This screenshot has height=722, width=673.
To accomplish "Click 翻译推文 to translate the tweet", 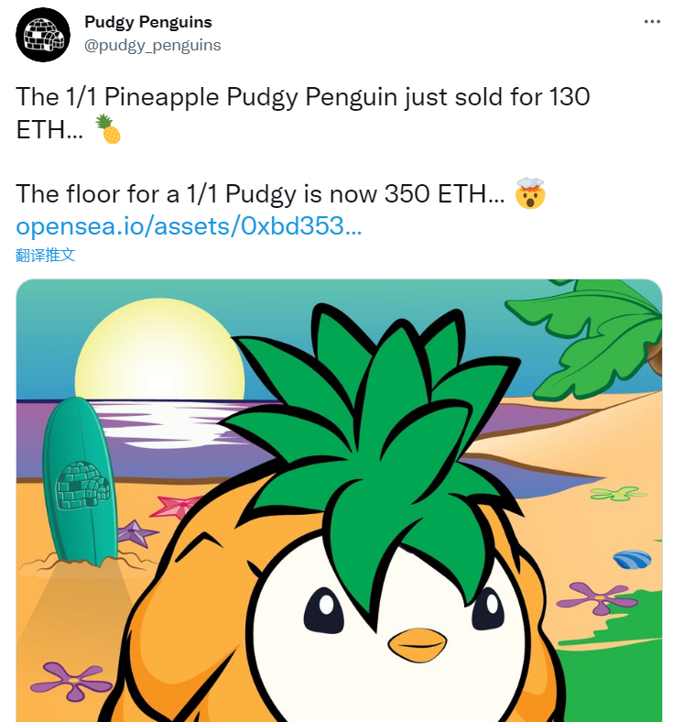I will 45,255.
